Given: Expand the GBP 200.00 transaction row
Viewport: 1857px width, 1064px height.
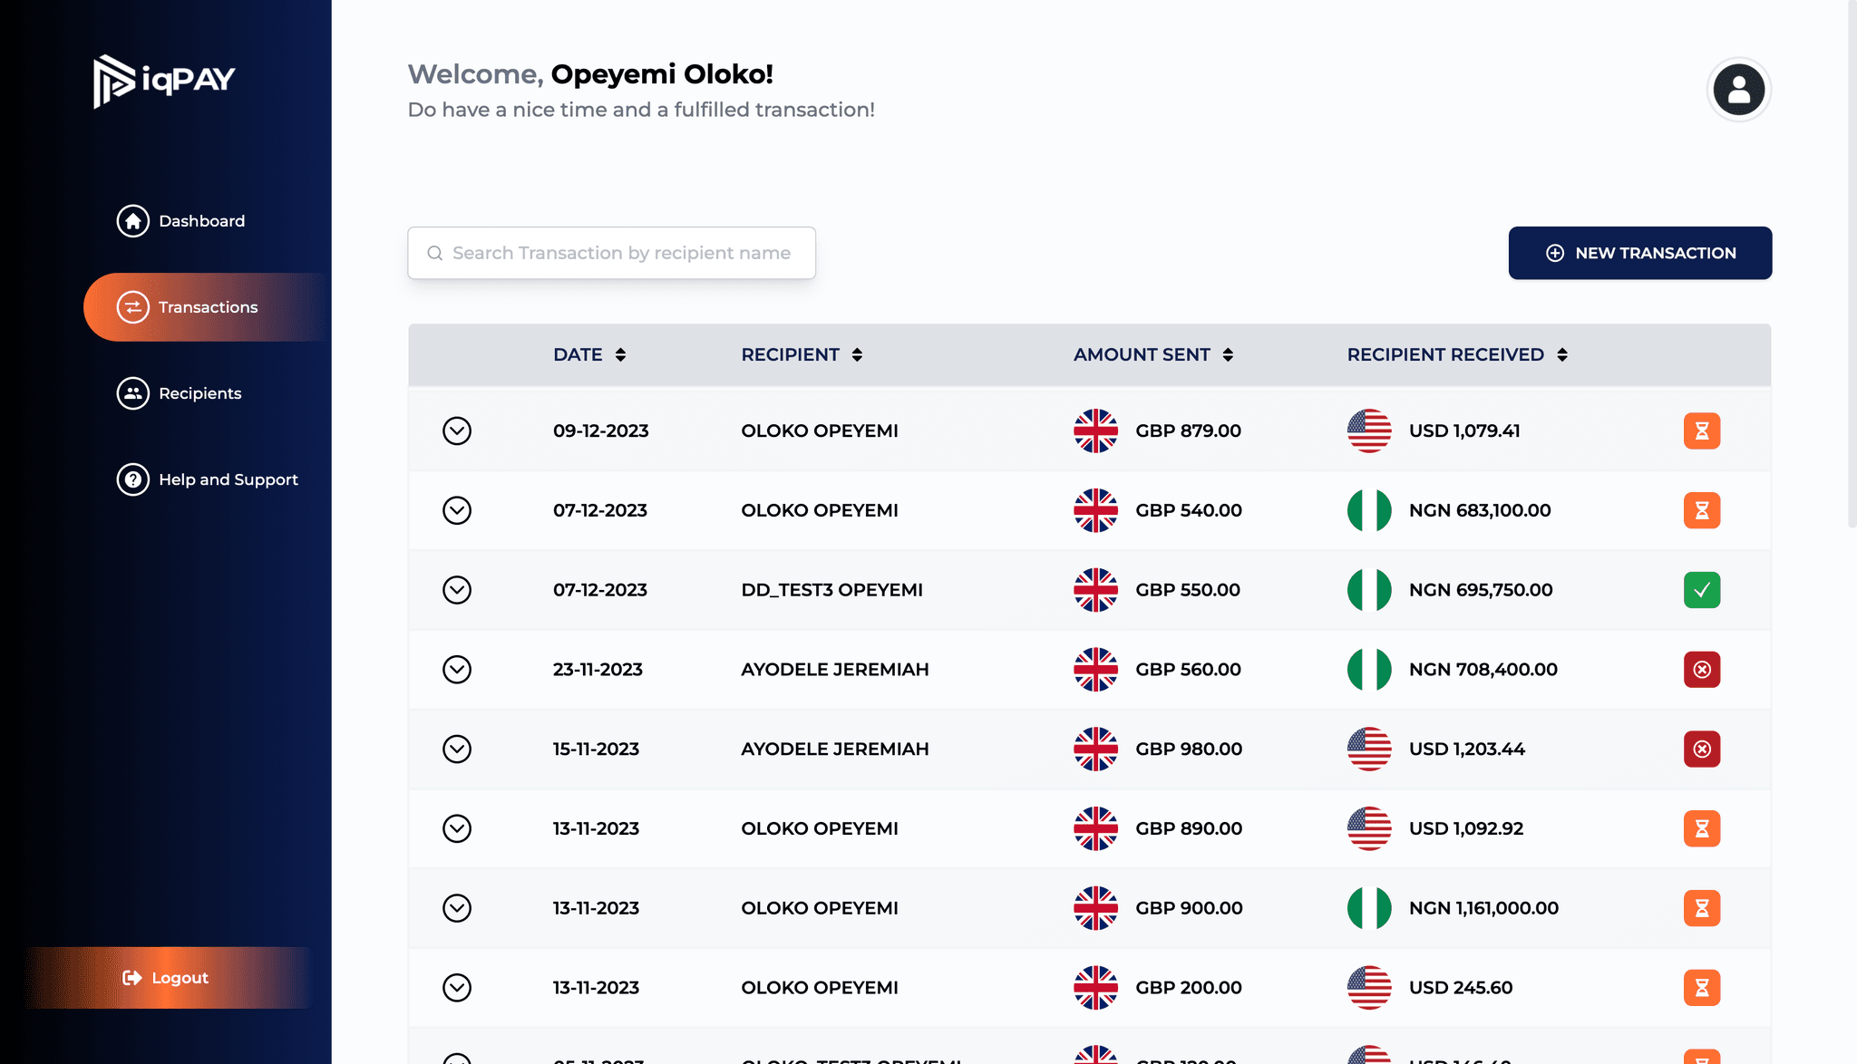Looking at the screenshot, I should point(457,988).
